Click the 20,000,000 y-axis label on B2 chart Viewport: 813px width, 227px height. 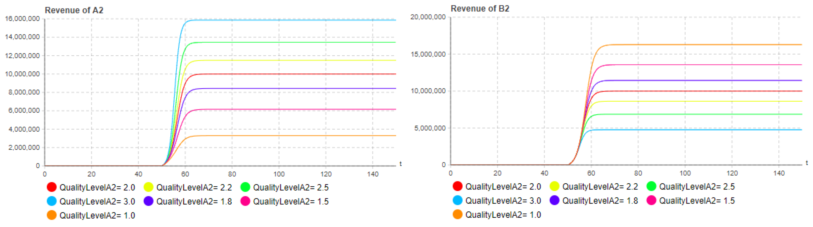428,17
